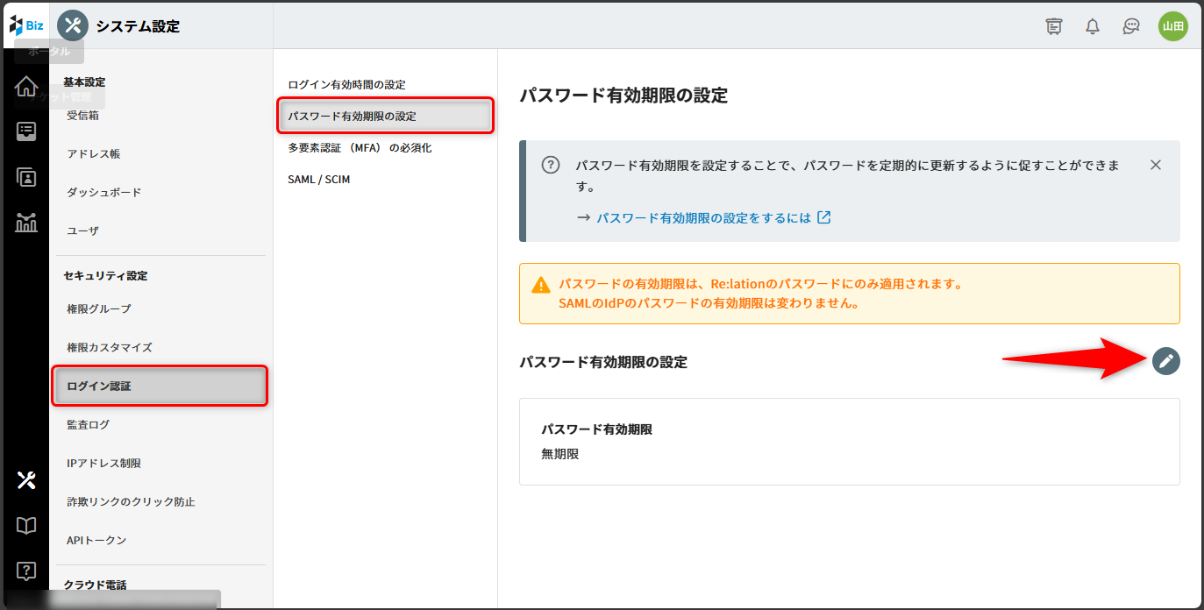The image size is (1204, 610).
Task: Select 多要素認証 (MFA) の必須化 menu item
Action: pos(360,148)
